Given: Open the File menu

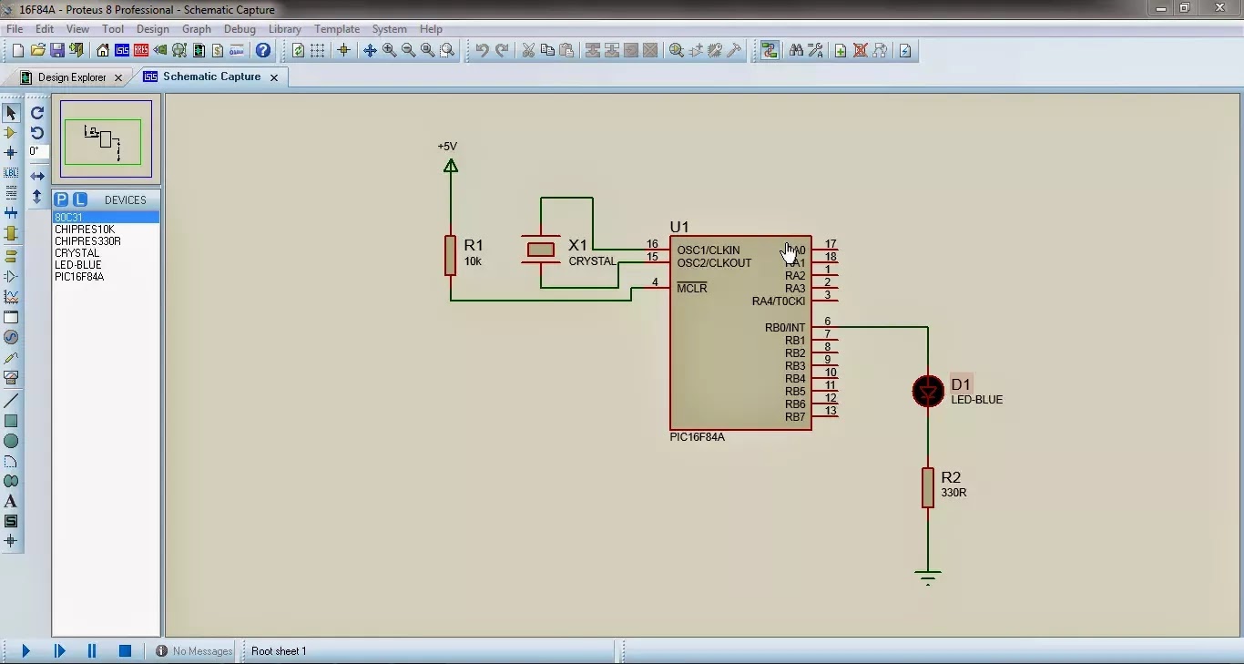Looking at the screenshot, I should point(15,29).
